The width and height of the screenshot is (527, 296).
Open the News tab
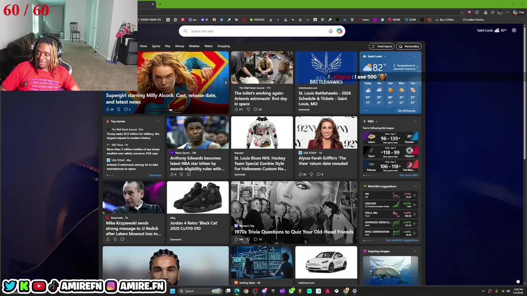tap(143, 46)
